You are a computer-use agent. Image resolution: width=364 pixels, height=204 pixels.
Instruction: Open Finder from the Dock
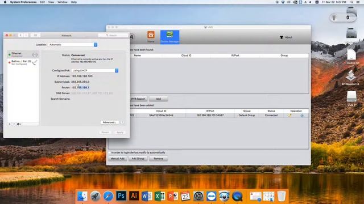[x=82, y=196]
